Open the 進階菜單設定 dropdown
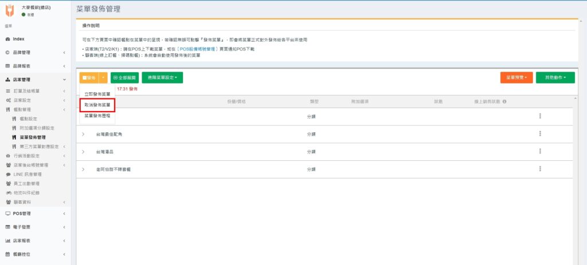Screen dimensions: 587x265 [x=162, y=77]
